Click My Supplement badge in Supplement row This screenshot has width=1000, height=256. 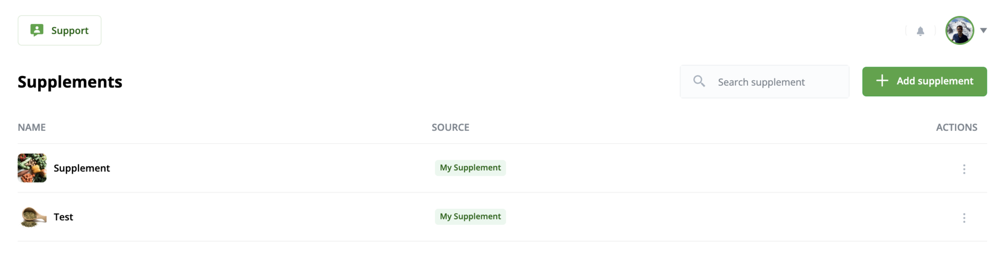(470, 167)
